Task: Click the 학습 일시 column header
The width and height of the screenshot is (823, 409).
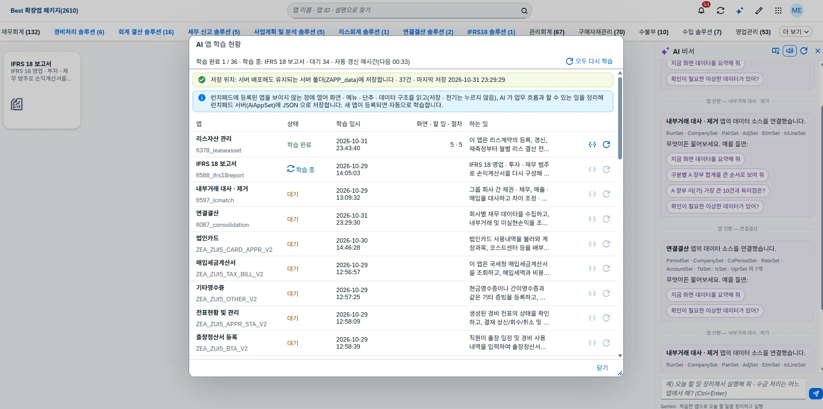Action: point(348,124)
